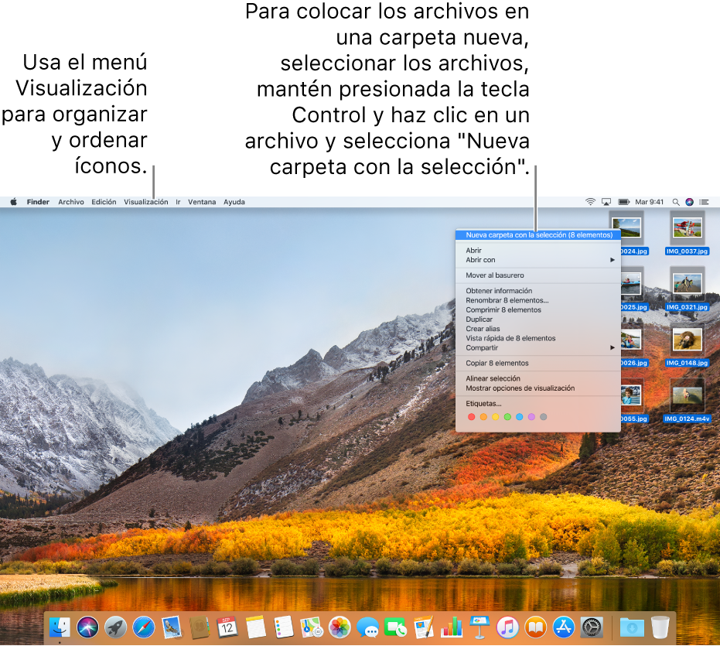Screen dimensions: 720x646
Task: Click the Siri icon in menu bar
Action: click(x=689, y=202)
